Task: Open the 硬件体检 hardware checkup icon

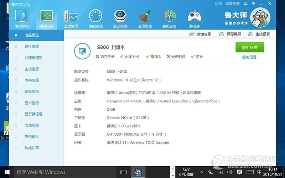Action: [22, 19]
